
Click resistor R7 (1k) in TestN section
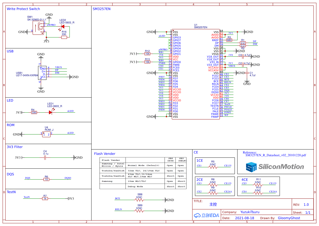45,198
